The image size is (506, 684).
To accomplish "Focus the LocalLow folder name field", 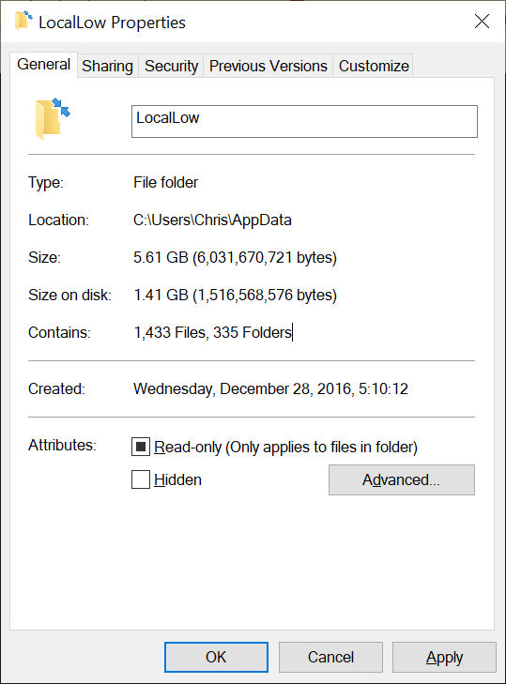I will tap(304, 121).
